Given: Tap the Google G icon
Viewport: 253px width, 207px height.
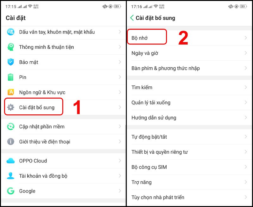Looking at the screenshot, I should click(x=11, y=191).
